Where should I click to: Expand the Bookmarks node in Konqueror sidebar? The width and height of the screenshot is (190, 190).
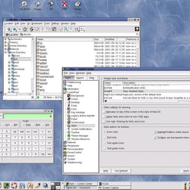coord(6,39)
